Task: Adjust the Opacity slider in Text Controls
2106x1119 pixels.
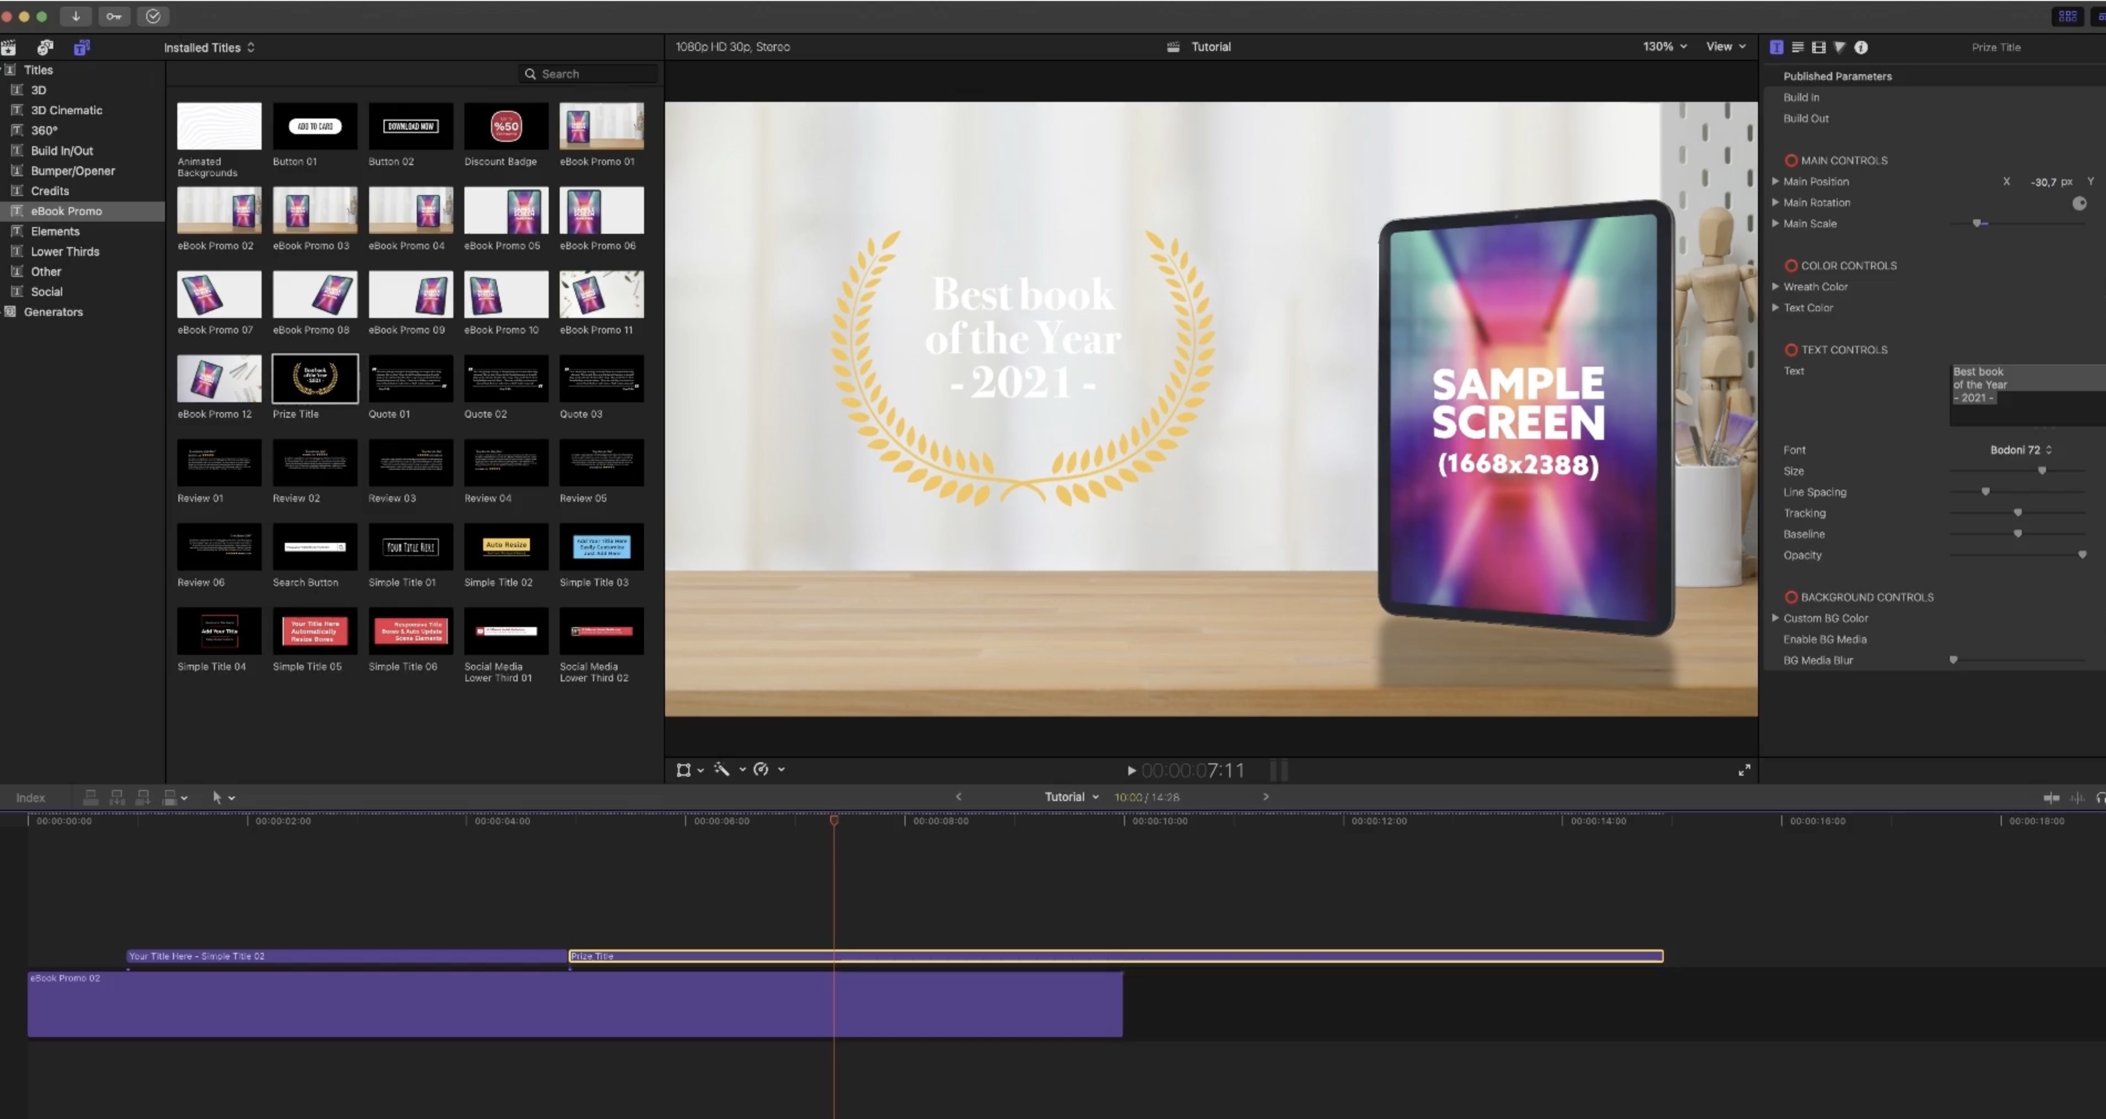Action: pyautogui.click(x=2082, y=555)
